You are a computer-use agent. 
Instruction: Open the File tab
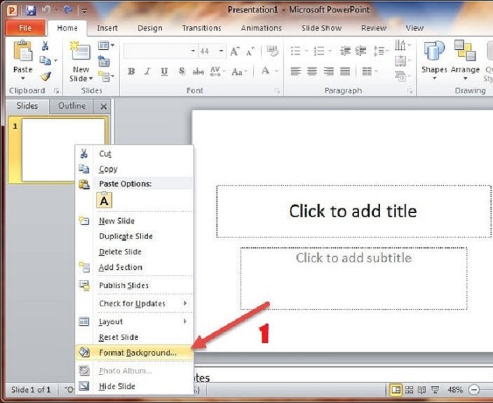click(25, 28)
